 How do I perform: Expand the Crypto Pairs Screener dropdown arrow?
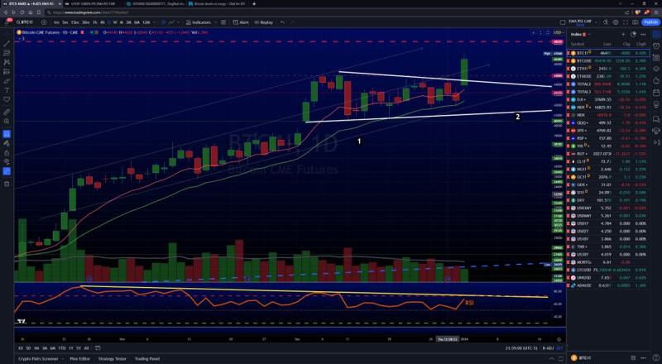point(63,358)
